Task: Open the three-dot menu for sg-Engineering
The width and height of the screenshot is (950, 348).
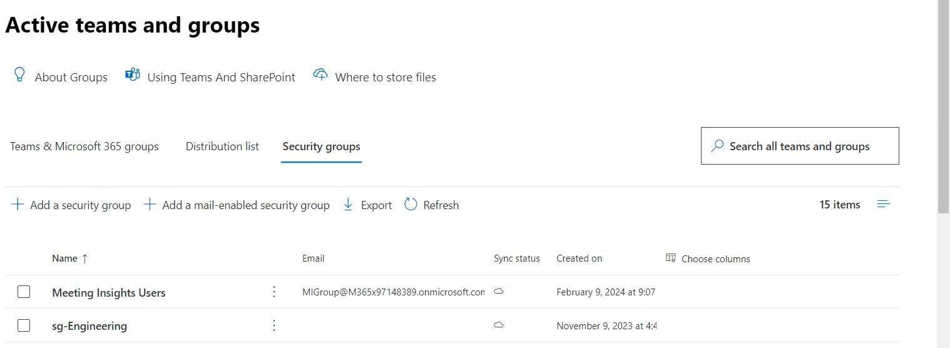Action: pyautogui.click(x=273, y=325)
